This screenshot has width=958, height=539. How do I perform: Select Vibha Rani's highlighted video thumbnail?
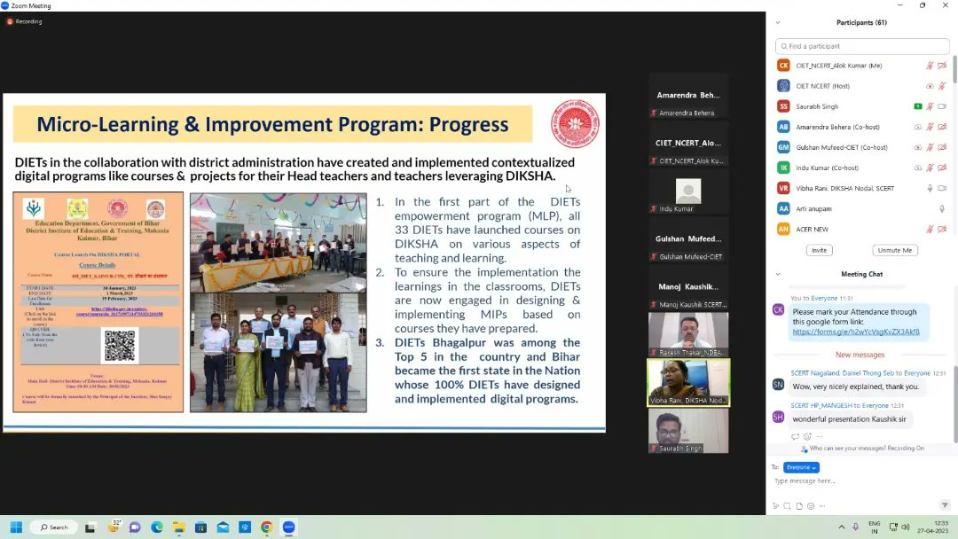click(x=688, y=383)
